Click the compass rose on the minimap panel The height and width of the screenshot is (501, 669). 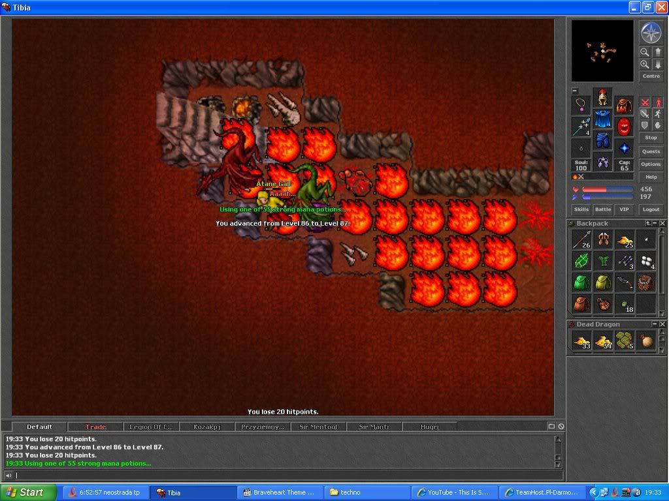point(651,33)
